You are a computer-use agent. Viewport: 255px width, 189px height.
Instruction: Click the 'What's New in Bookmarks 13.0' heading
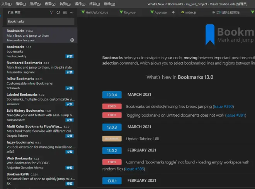(180, 77)
